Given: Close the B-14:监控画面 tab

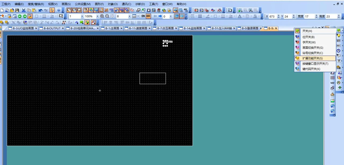Looking at the screenshot, I should pyautogui.click(x=204, y=28).
